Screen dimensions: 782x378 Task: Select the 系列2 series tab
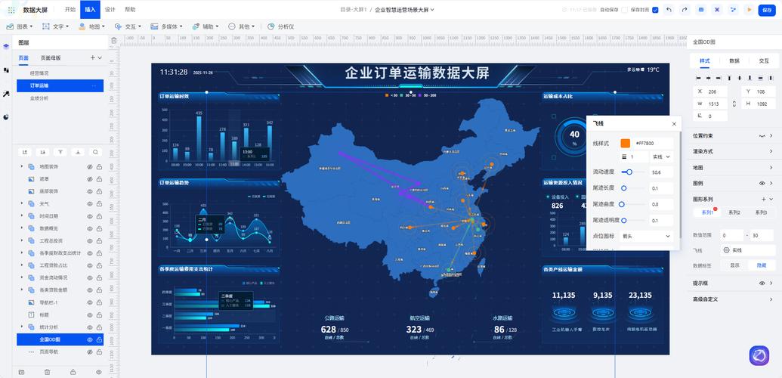[x=734, y=212]
